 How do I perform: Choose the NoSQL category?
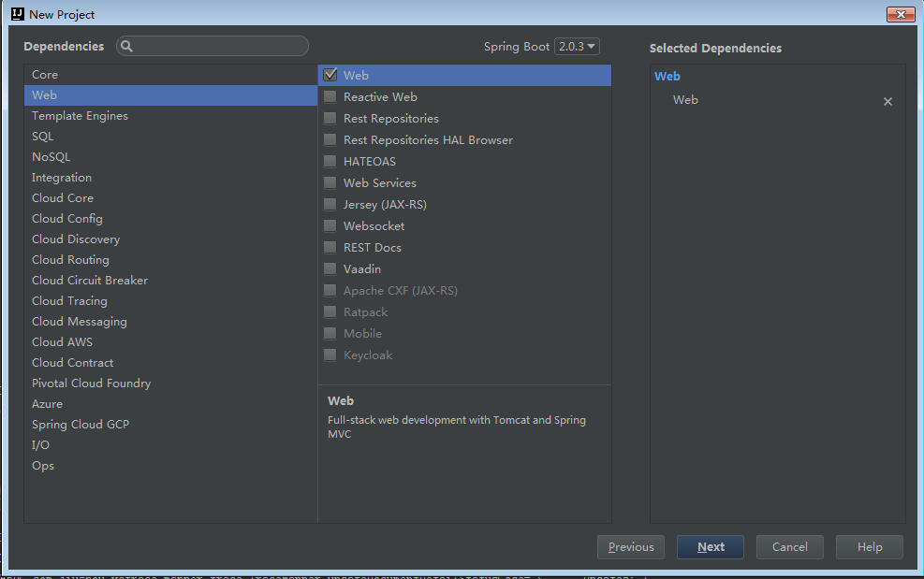tap(171, 157)
